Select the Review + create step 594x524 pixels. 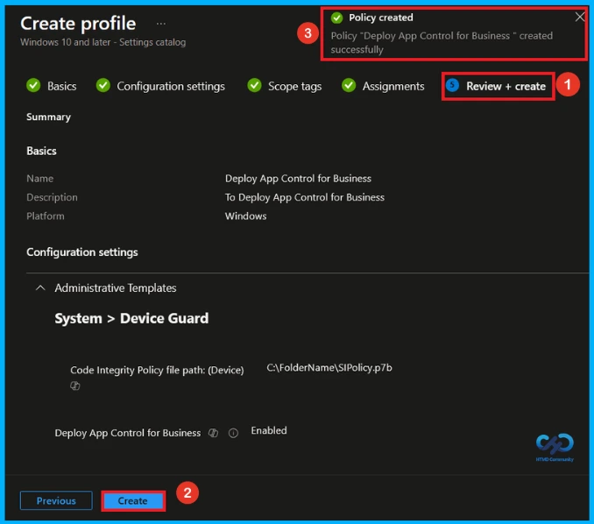(496, 86)
